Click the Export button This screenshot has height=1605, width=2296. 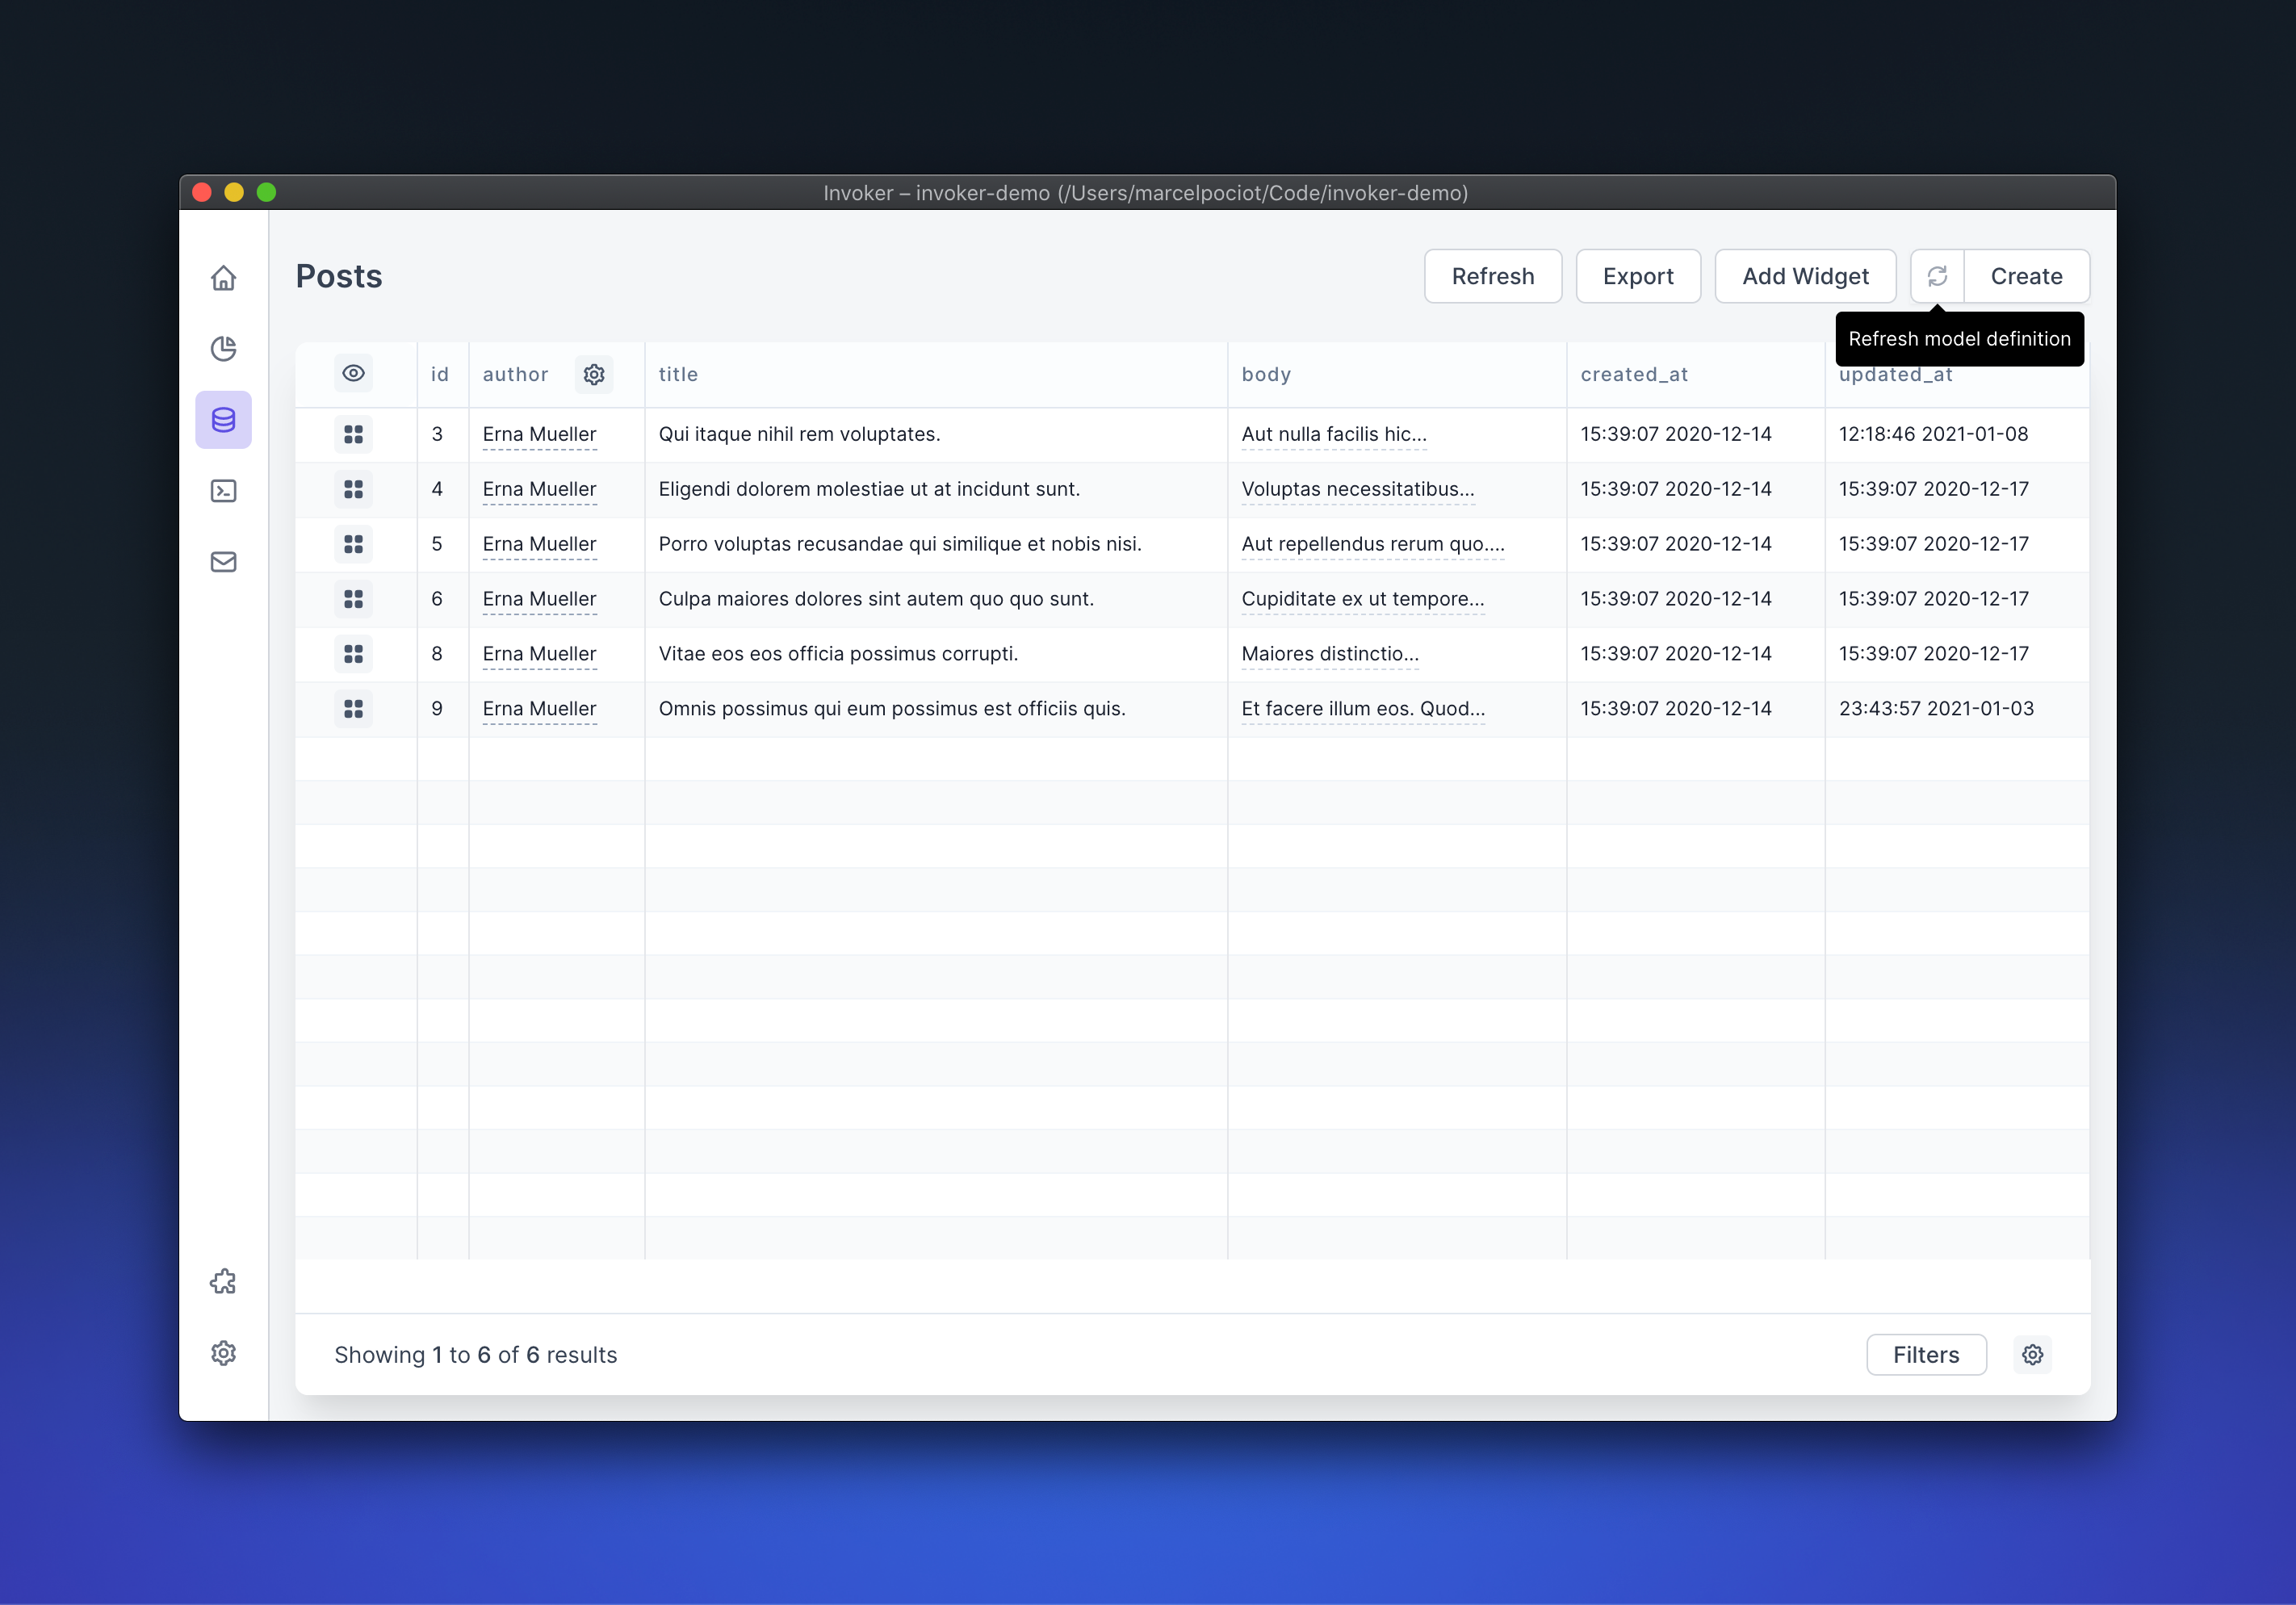click(1638, 276)
